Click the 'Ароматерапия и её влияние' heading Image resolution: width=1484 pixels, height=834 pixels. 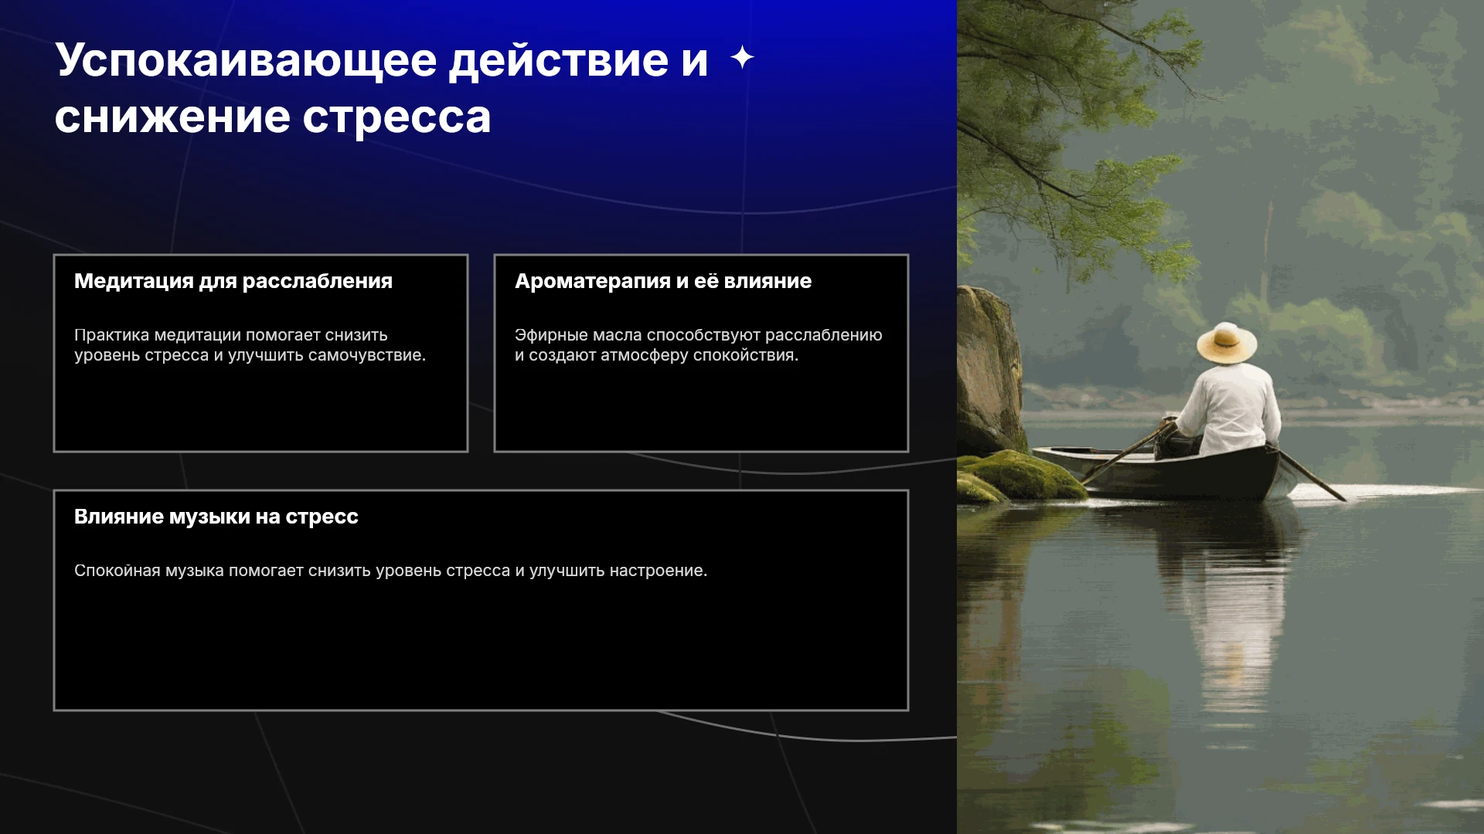[x=663, y=281]
